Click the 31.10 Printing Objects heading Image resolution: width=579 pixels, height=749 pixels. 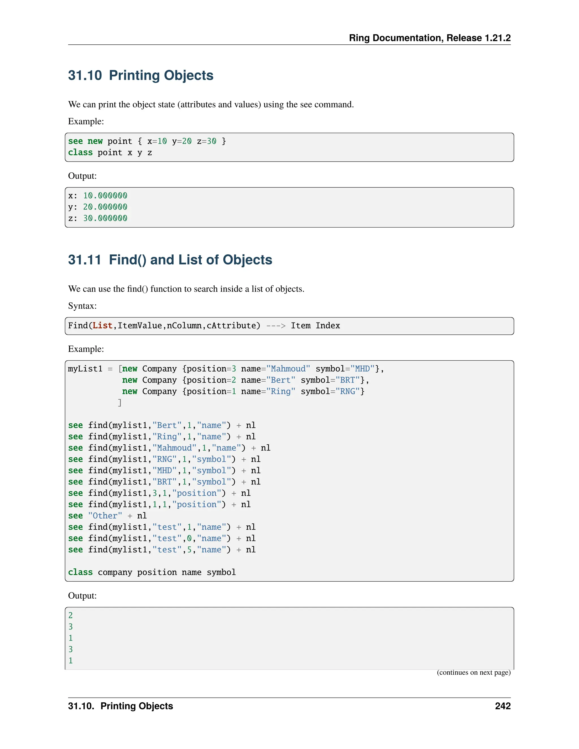coord(141,75)
